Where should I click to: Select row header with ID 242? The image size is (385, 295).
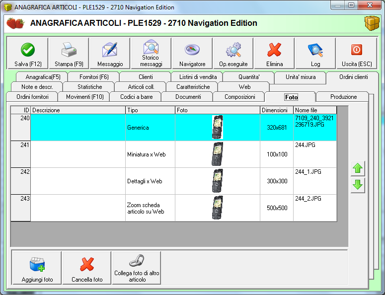pyautogui.click(x=21, y=181)
